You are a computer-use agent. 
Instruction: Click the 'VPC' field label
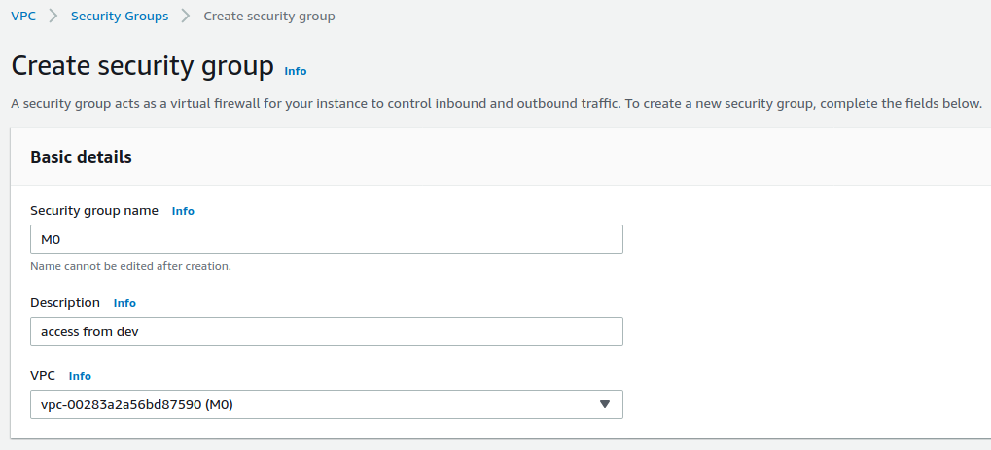43,376
